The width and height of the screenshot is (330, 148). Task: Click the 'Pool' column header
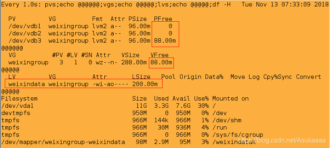point(169,77)
